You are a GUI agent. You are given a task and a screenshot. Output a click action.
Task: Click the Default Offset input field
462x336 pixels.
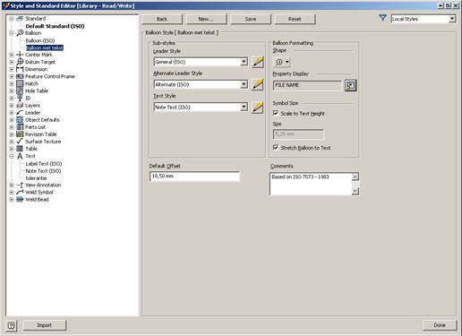pyautogui.click(x=194, y=177)
